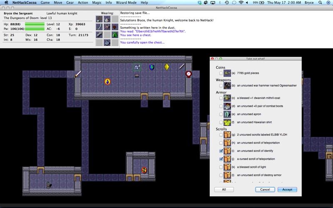
Task: Click the All button
Action: [224, 190]
